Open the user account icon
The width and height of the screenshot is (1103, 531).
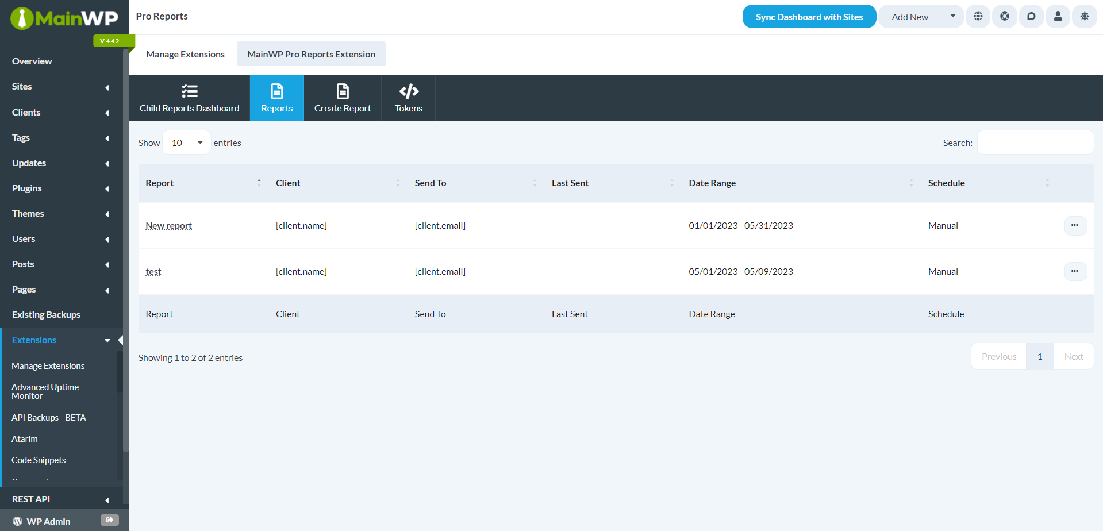[x=1058, y=17]
